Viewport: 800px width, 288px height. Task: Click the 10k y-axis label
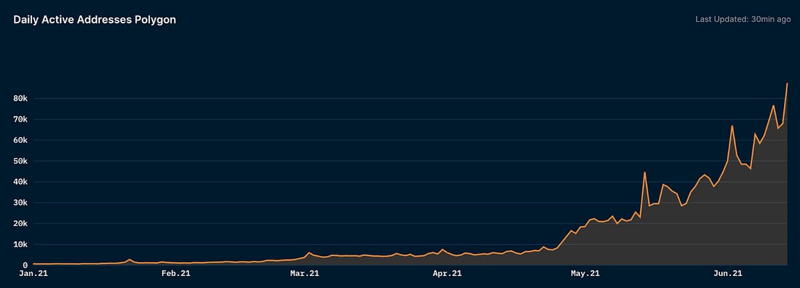pyautogui.click(x=21, y=244)
